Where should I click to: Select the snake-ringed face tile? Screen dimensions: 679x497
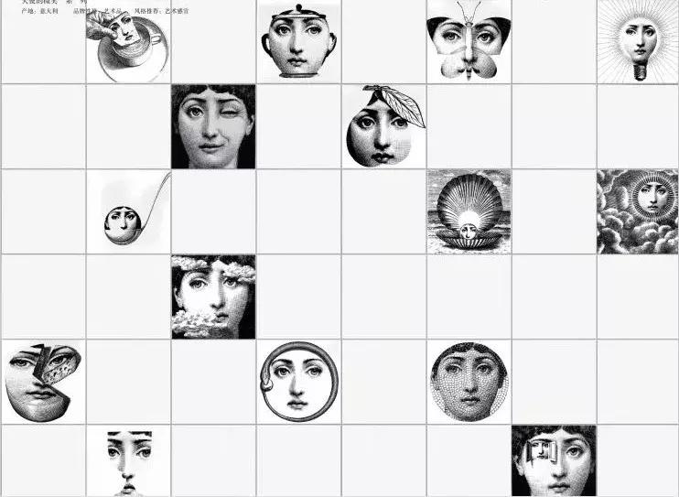tap(299, 382)
